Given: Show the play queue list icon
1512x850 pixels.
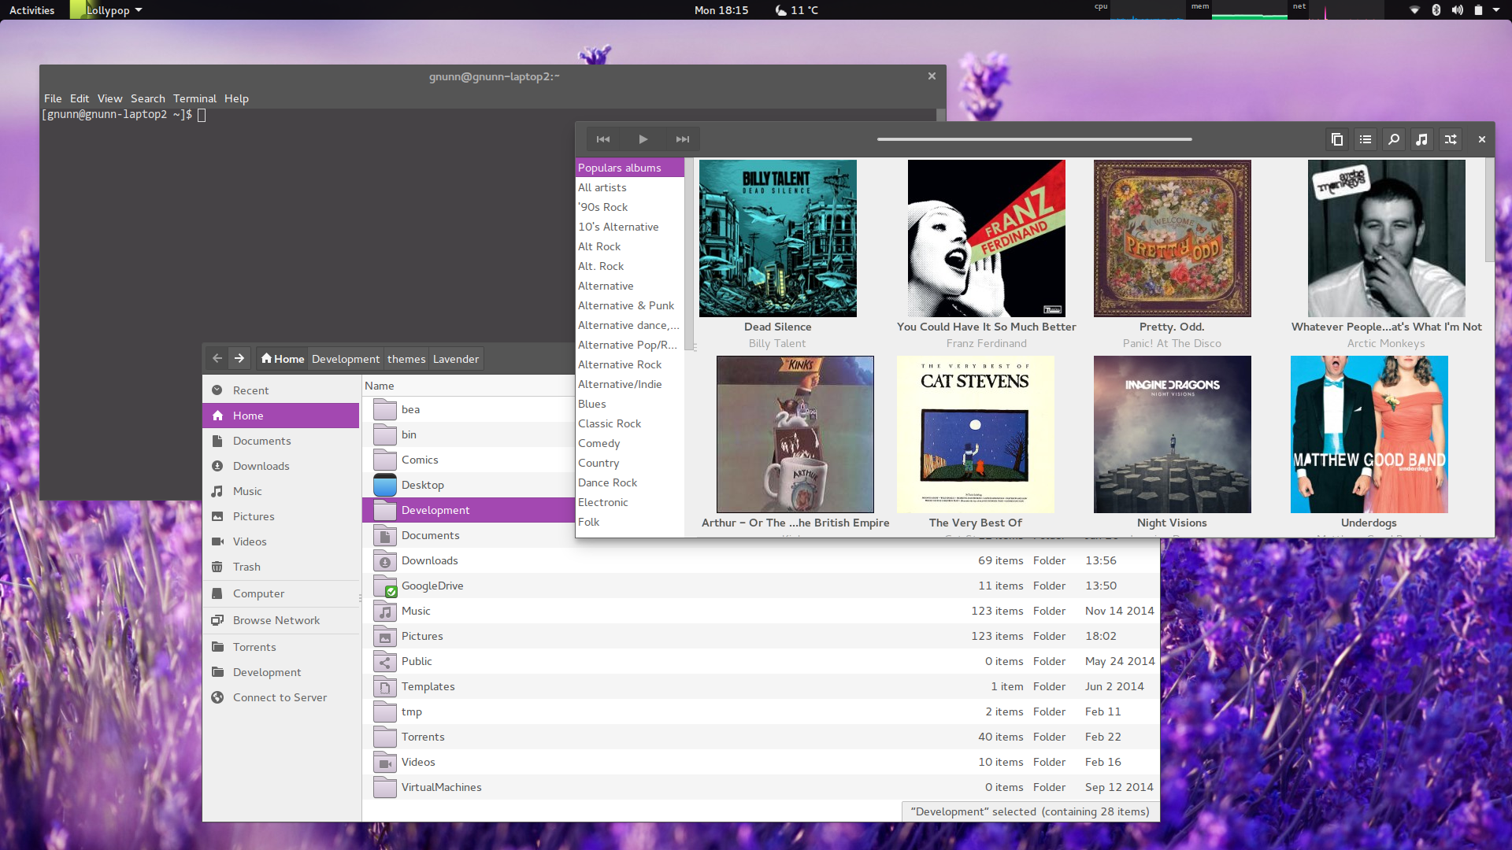Looking at the screenshot, I should [1366, 139].
